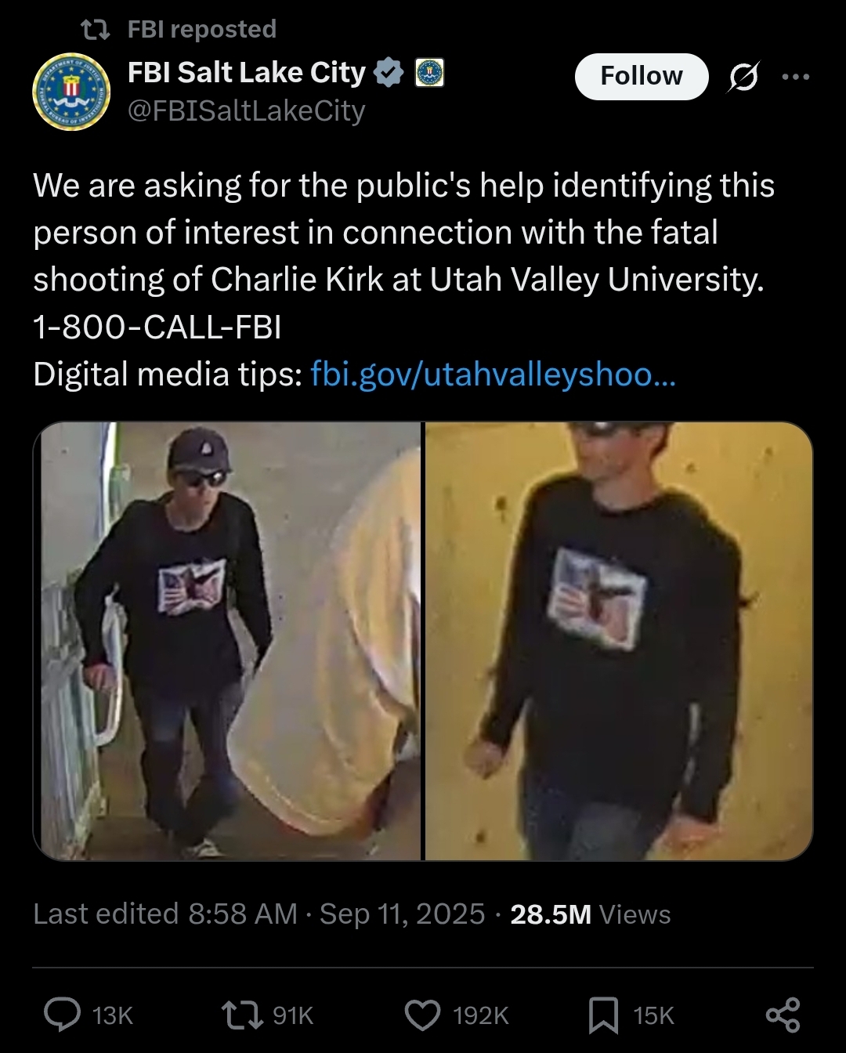Click the FBI reposted label
Viewport: 846px width, 1053px height.
pyautogui.click(x=202, y=29)
